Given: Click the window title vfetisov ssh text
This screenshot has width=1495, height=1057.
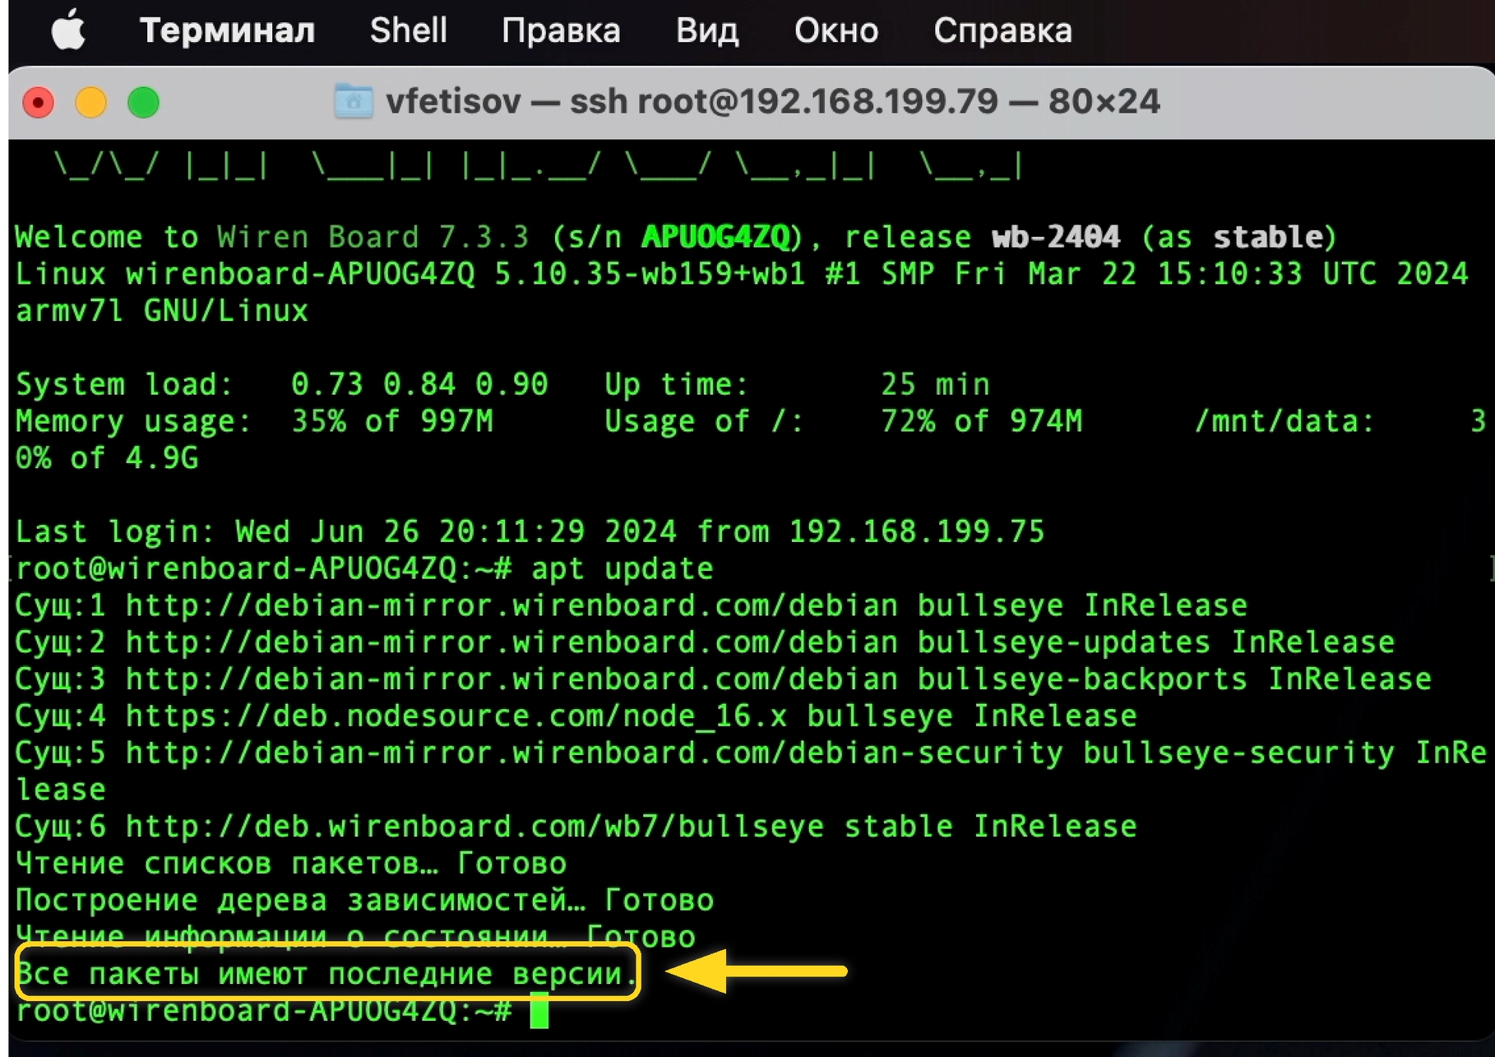Looking at the screenshot, I should click(x=771, y=102).
